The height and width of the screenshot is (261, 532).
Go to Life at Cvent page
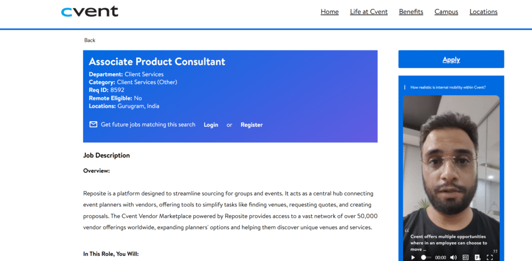click(369, 12)
